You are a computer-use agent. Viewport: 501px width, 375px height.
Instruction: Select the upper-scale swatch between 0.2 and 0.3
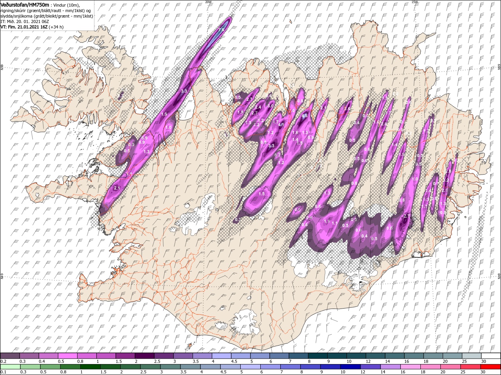11,356
